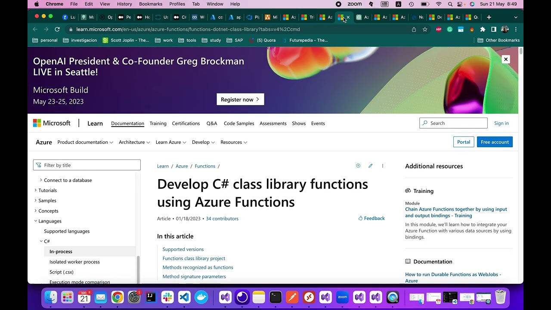Collapse the Languages tree node
The height and width of the screenshot is (310, 551).
[x=35, y=221]
